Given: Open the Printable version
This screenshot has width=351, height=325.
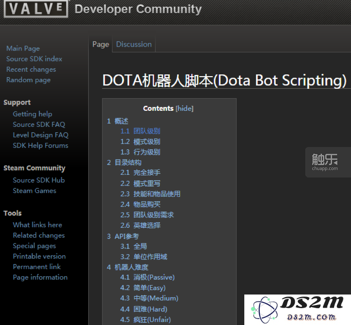Looking at the screenshot, I should (39, 256).
